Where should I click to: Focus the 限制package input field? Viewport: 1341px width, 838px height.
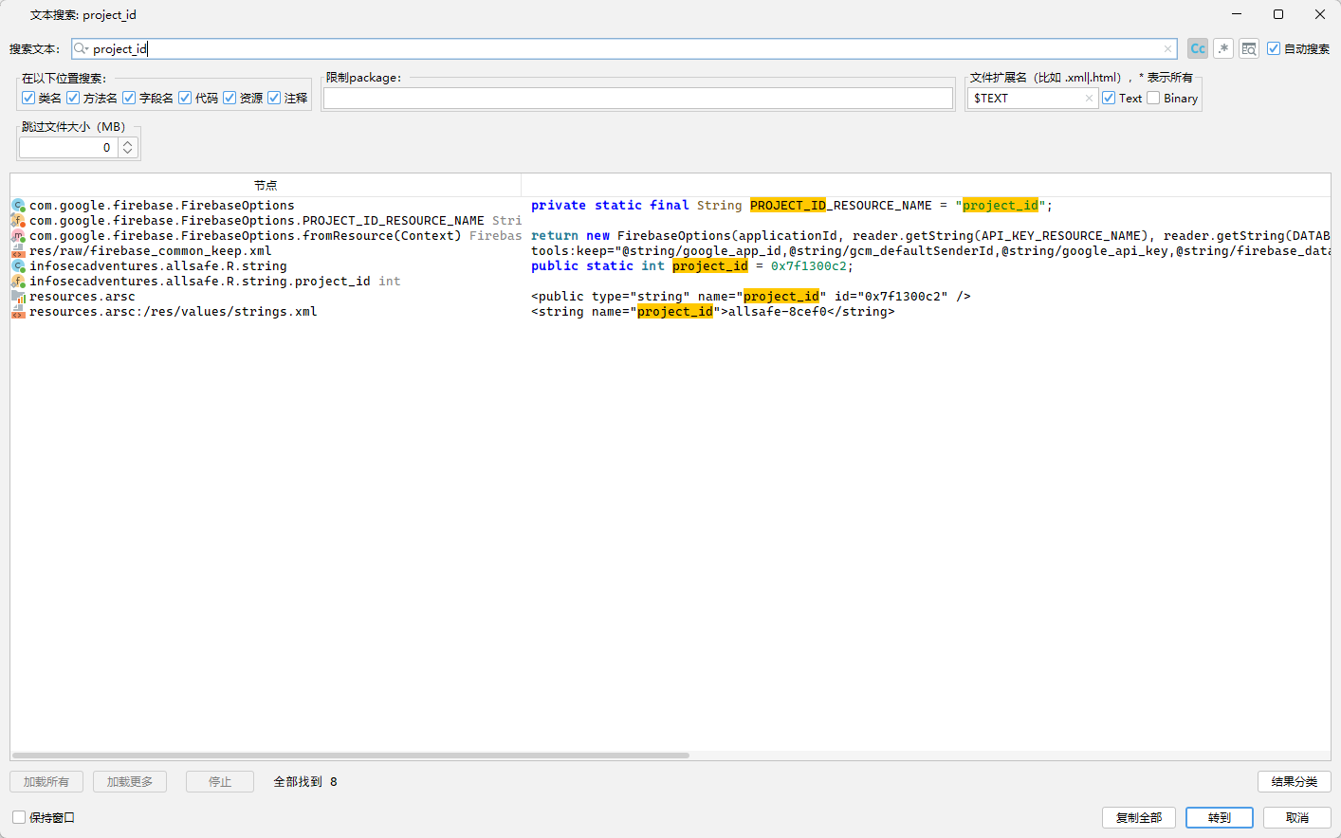pyautogui.click(x=637, y=98)
